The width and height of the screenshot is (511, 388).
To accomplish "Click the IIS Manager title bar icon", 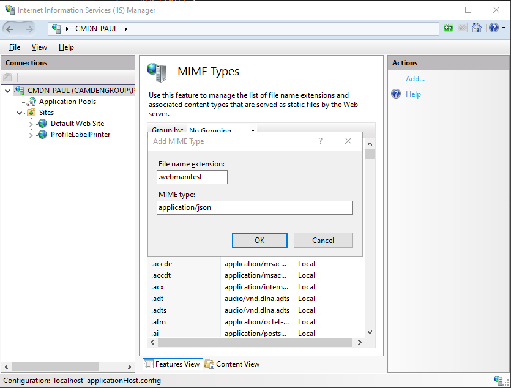I will 10,10.
